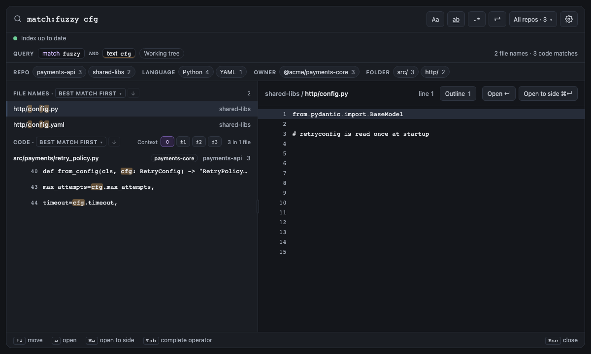Click '3 in 1 file' match count
Viewport: 591px width, 354px height.
(x=239, y=142)
